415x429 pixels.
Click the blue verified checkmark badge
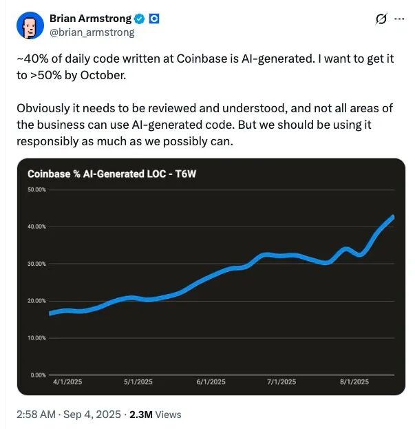(x=140, y=19)
